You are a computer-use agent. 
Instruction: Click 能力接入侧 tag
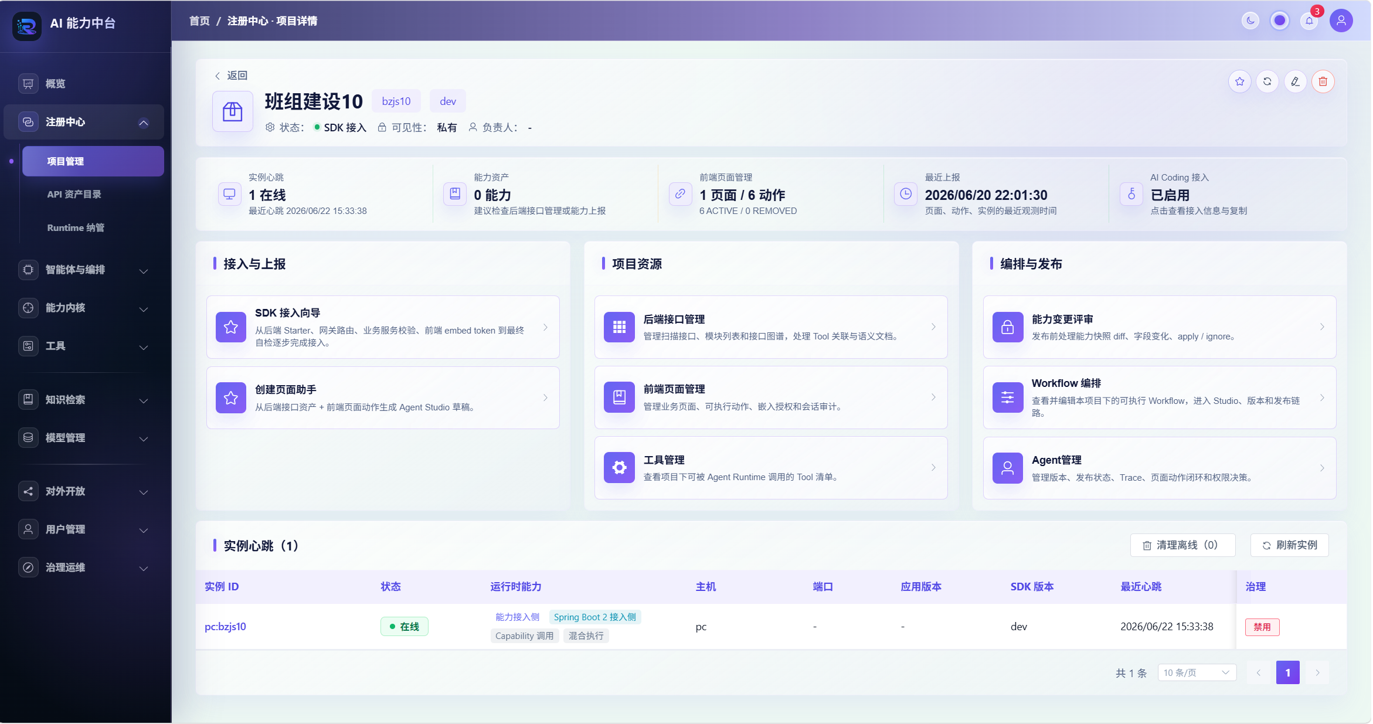pos(517,617)
